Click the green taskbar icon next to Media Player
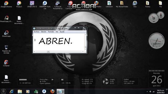Screen dimensions: 168x94 [36, 91]
